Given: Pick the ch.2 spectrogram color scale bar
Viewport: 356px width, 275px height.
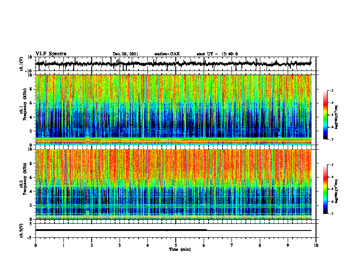Looking at the screenshot, I should (325, 189).
